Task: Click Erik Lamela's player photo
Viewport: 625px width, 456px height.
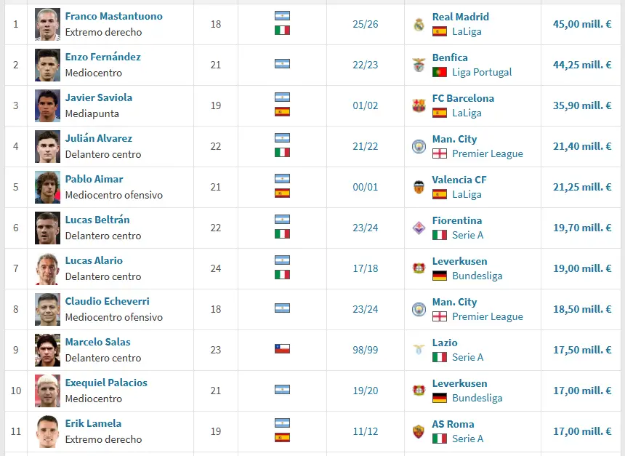Action: pyautogui.click(x=48, y=431)
